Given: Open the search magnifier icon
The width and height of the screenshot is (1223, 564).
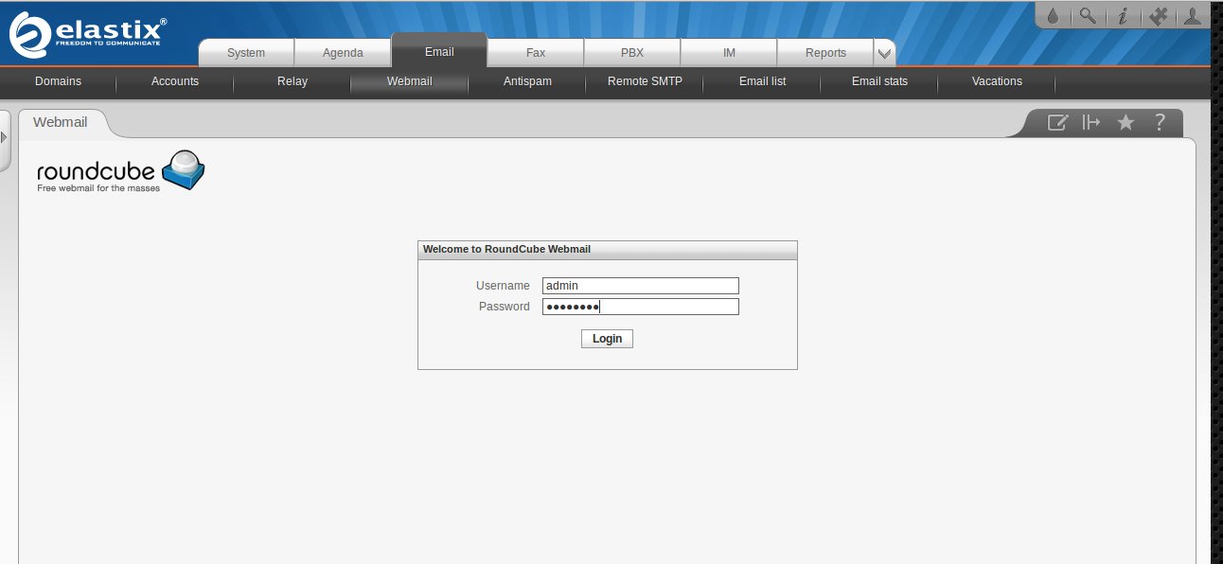Looking at the screenshot, I should tap(1088, 16).
